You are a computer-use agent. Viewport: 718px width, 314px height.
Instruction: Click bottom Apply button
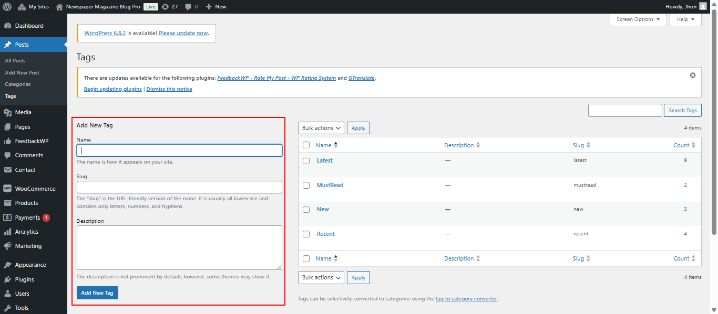358,277
